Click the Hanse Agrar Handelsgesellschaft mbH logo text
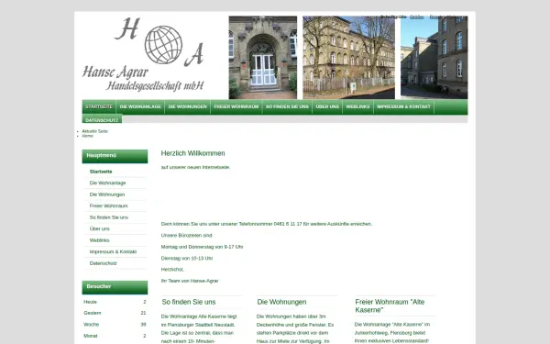Image resolution: width=550 pixels, height=344 pixels. [143, 79]
